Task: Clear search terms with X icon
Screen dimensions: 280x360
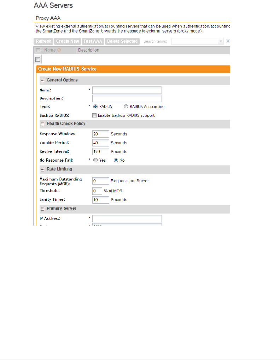Action: (x=221, y=41)
